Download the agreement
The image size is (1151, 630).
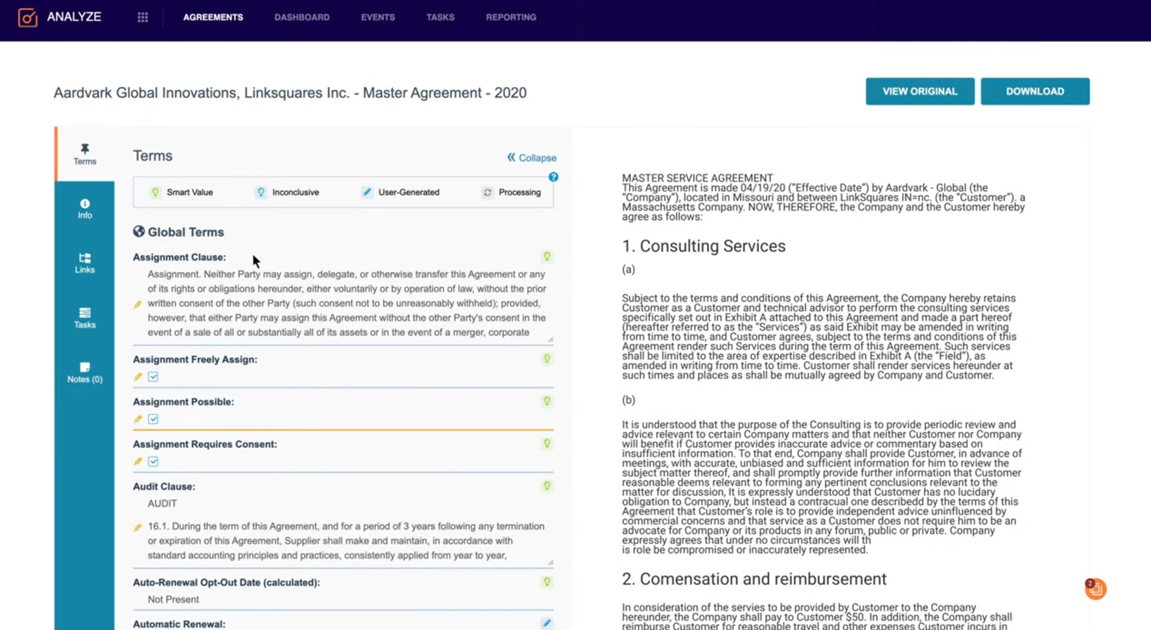click(1035, 91)
